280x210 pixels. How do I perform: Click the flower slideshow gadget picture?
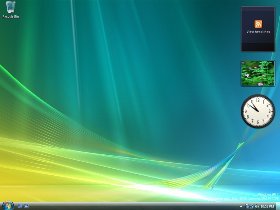coord(258,73)
